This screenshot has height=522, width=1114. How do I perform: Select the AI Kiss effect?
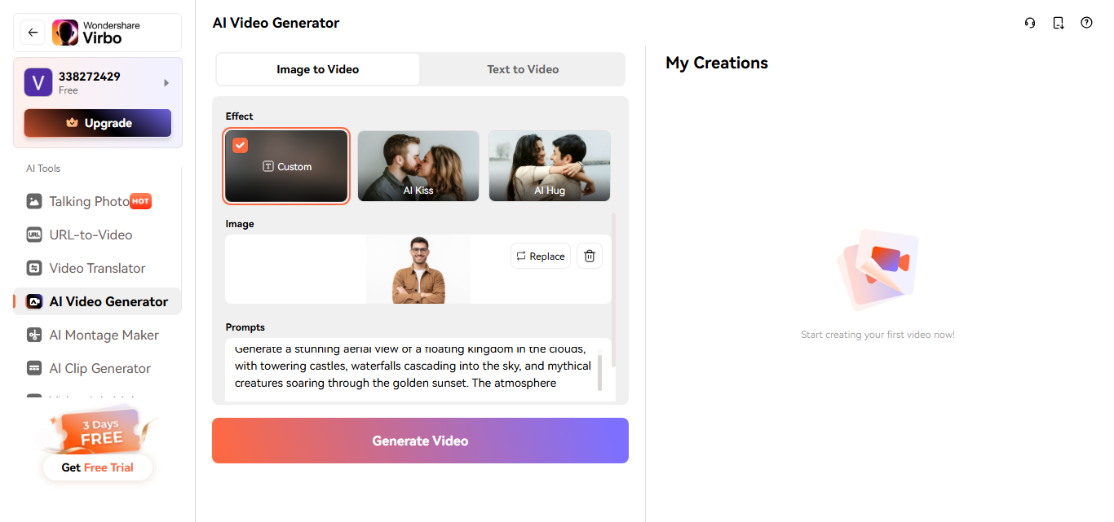tap(418, 166)
